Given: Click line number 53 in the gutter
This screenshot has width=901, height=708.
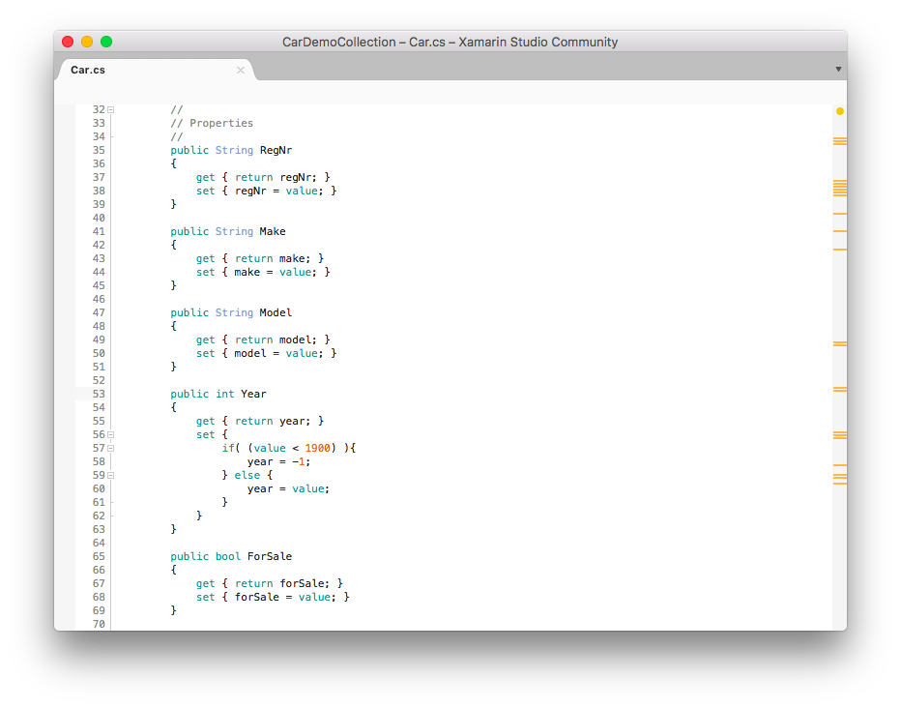Looking at the screenshot, I should pos(99,395).
